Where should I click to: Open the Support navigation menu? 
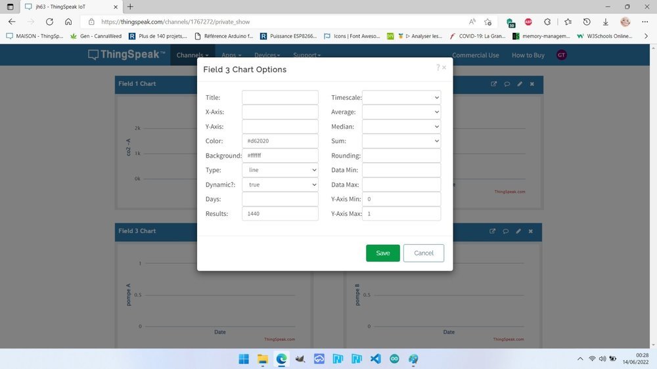307,55
